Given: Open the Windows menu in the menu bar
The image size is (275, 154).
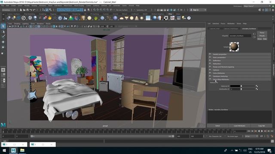Looking at the screenshot, I should [x=43, y=6].
